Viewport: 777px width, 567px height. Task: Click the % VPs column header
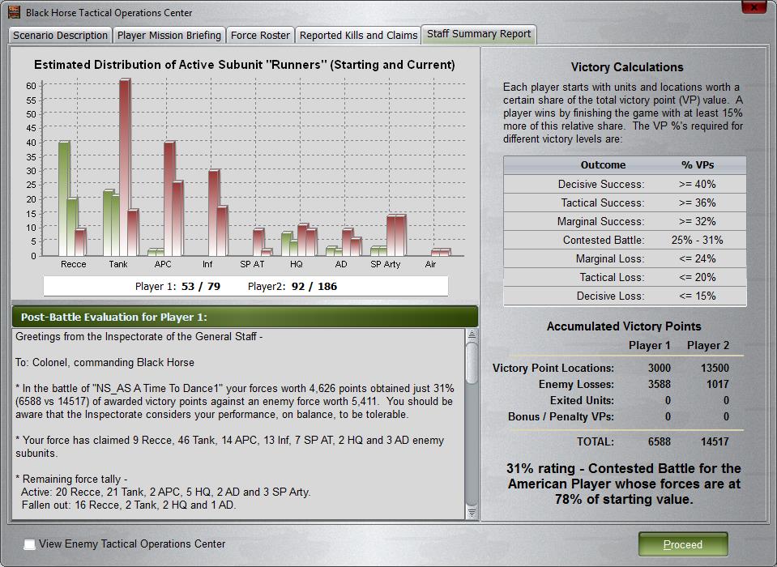coord(698,165)
